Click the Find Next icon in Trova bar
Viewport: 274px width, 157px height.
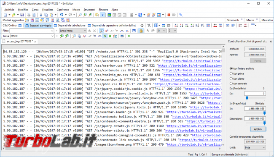point(62,36)
